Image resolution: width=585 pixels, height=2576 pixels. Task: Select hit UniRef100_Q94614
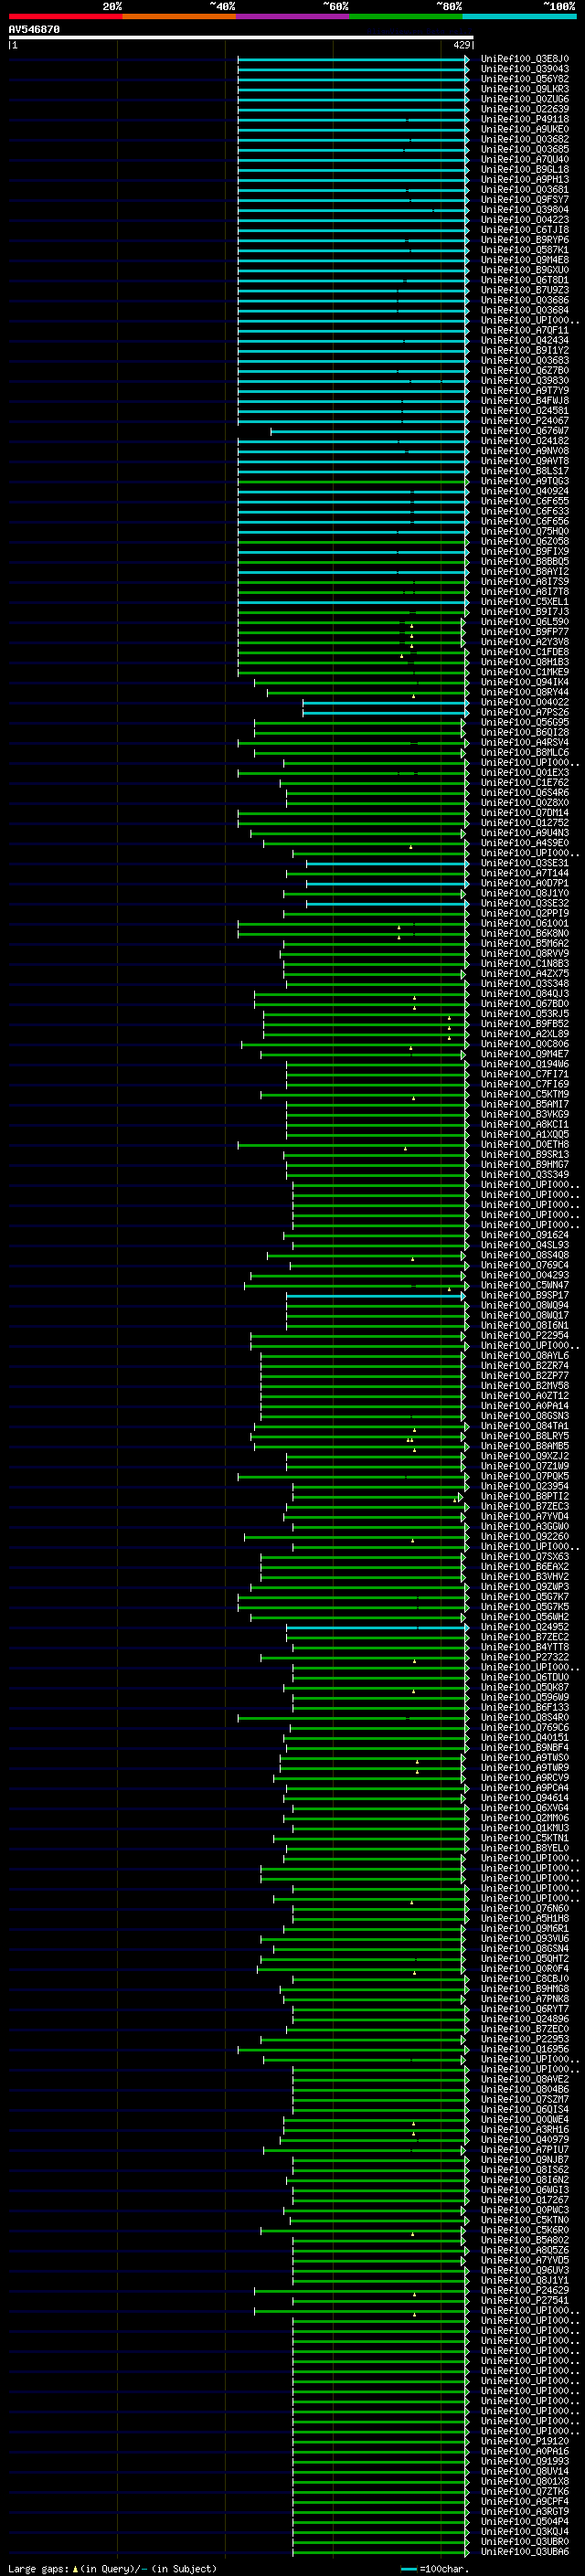point(524,1798)
